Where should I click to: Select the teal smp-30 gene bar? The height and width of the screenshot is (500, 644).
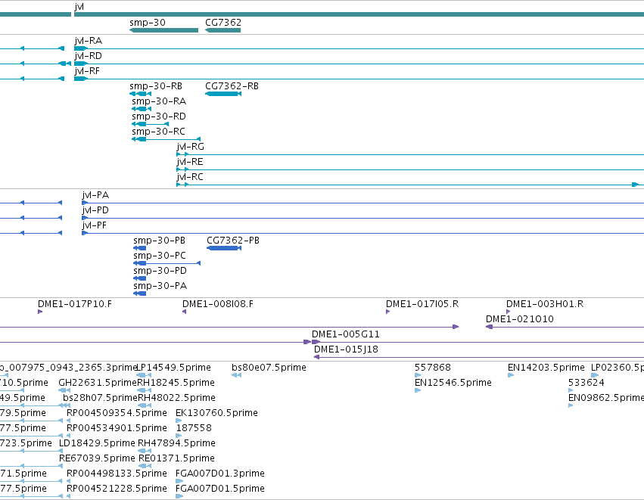coord(164,30)
